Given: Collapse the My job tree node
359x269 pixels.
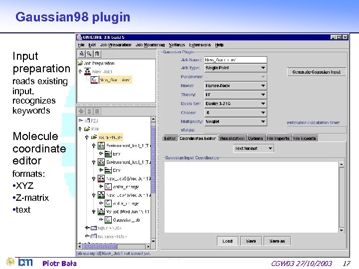Looking at the screenshot, I should 94,212.
